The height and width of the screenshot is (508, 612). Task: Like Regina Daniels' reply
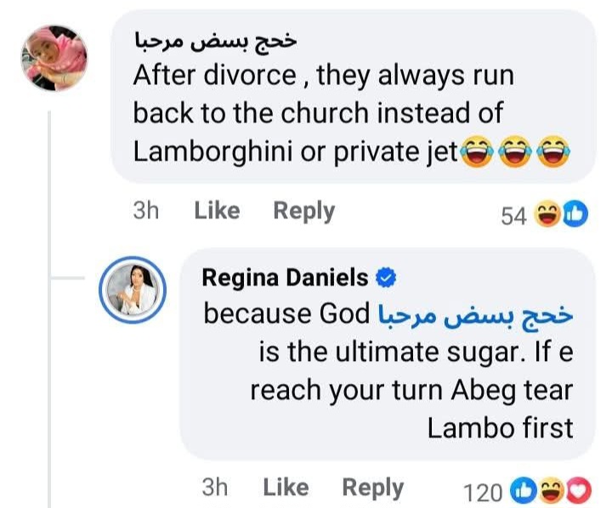pyautogui.click(x=286, y=487)
